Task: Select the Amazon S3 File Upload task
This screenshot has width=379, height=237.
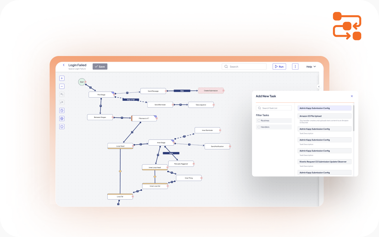Action: (x=324, y=116)
